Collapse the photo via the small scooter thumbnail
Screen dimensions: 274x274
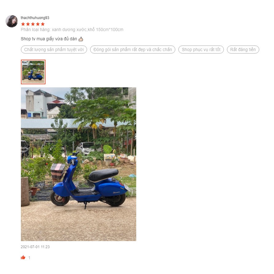(x=33, y=72)
